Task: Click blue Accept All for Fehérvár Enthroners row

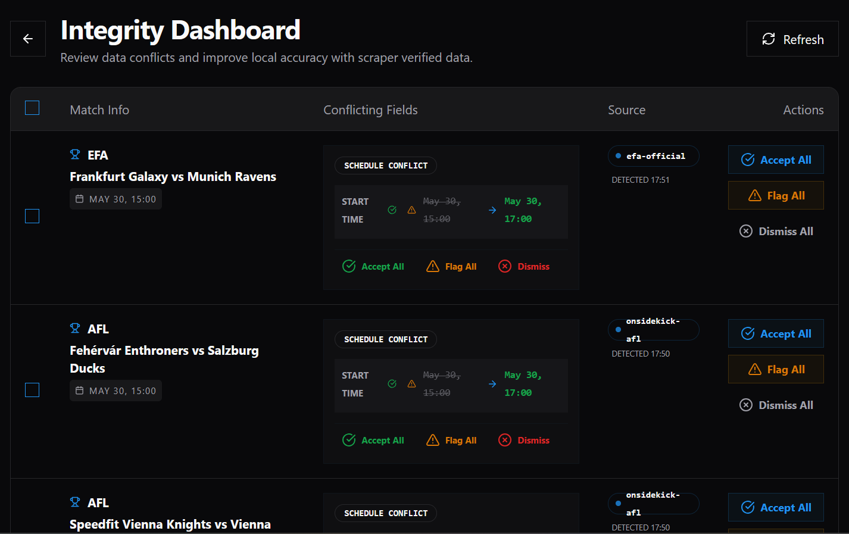Action: pos(776,333)
